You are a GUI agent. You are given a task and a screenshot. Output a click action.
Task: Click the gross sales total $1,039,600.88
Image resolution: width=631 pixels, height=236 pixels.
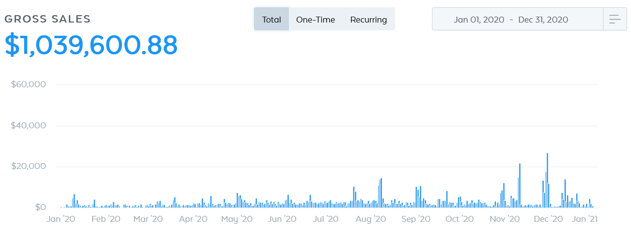pos(91,46)
